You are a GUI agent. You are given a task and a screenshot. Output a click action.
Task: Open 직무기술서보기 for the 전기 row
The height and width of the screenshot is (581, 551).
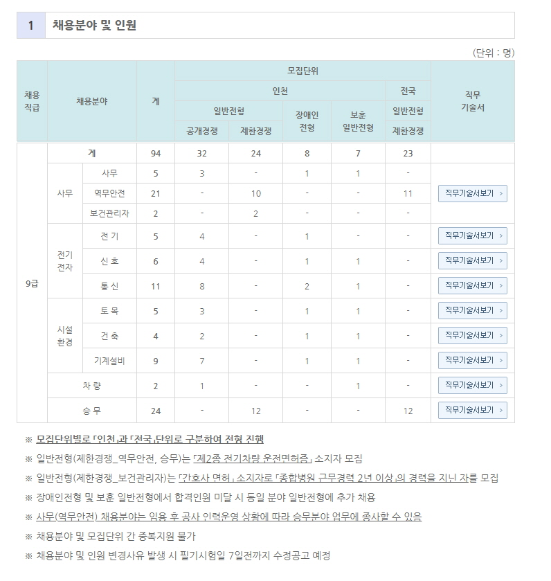point(472,236)
